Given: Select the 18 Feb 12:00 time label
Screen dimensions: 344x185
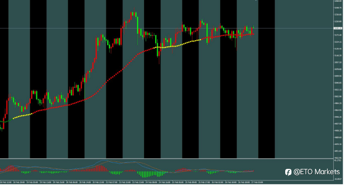Looking at the screenshot, I should 6,183.
